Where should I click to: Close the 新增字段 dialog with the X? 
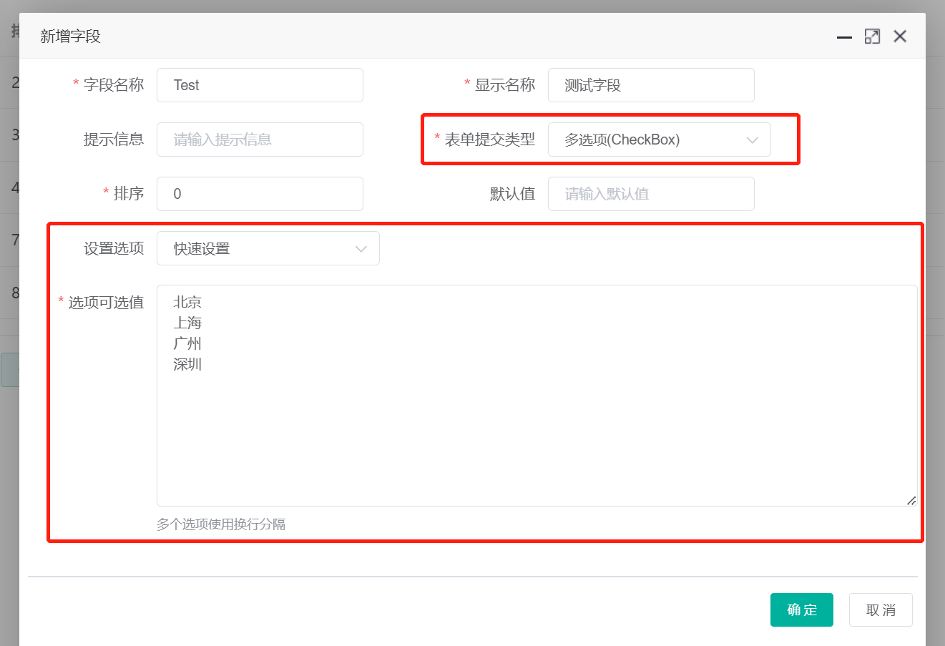coord(900,36)
